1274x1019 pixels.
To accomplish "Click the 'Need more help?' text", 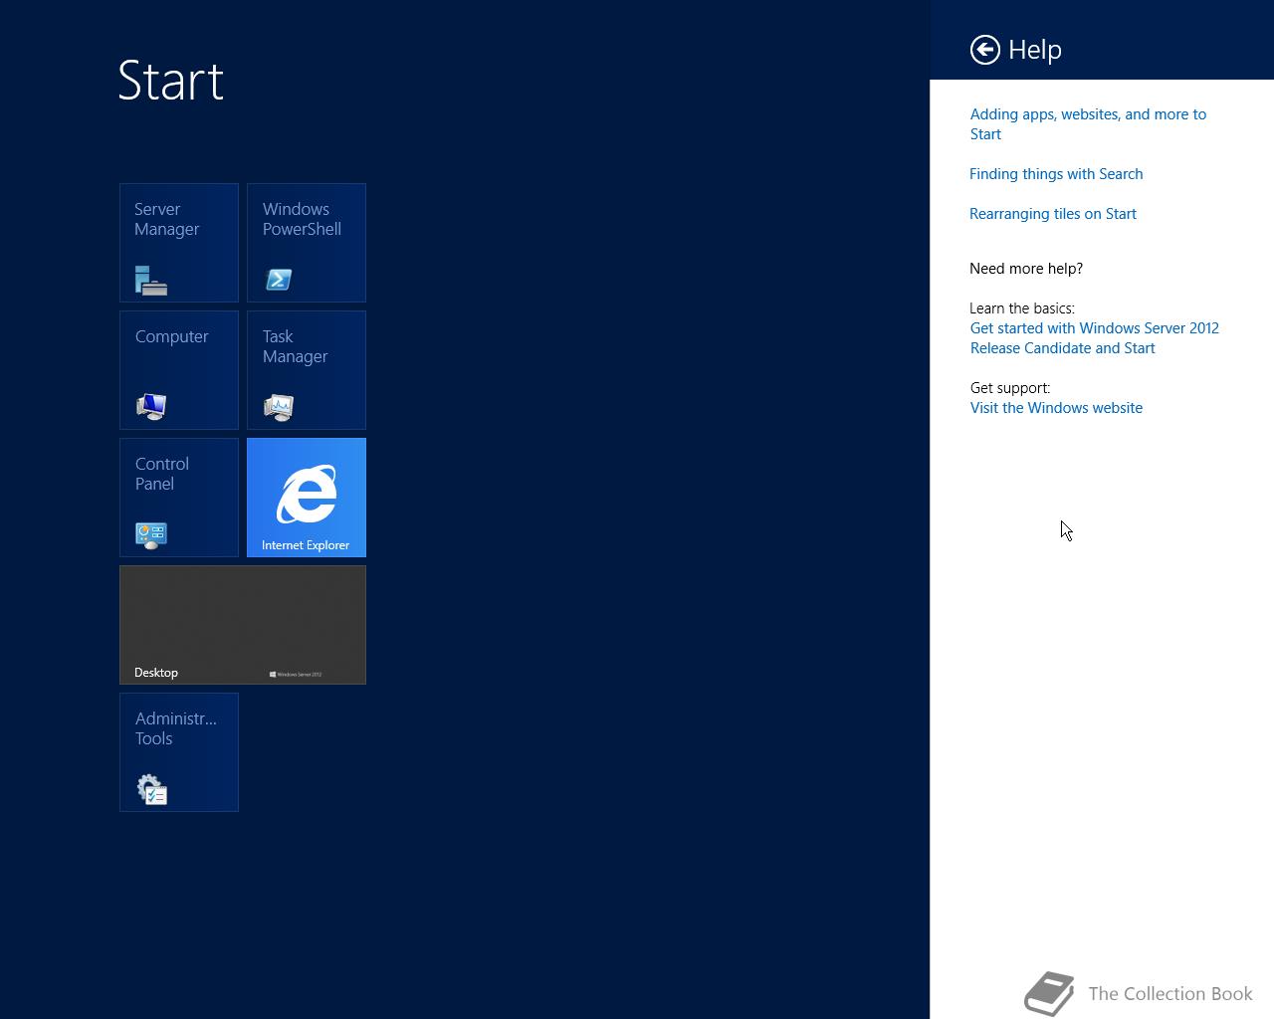I will click(1026, 269).
